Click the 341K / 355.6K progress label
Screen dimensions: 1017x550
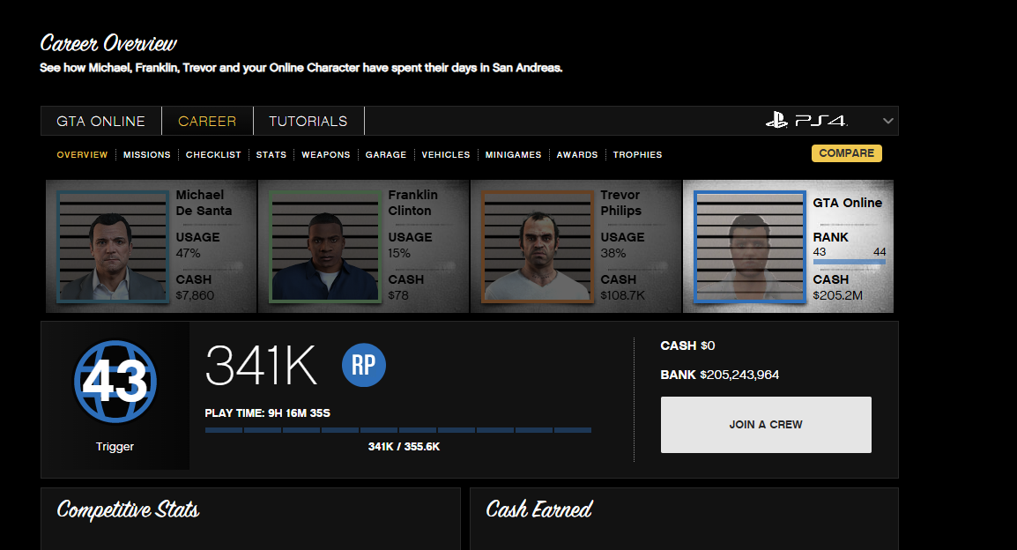tap(405, 446)
